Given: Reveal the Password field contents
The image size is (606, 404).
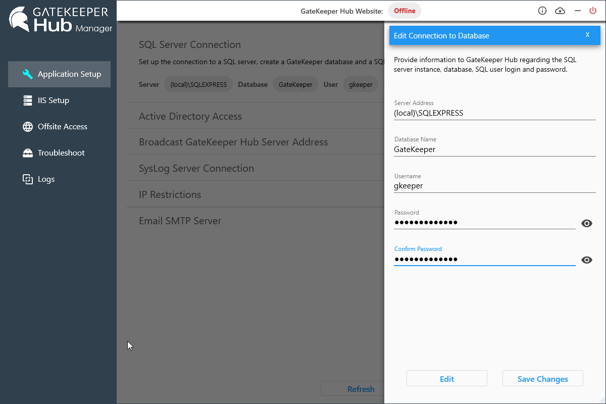Looking at the screenshot, I should (x=586, y=223).
